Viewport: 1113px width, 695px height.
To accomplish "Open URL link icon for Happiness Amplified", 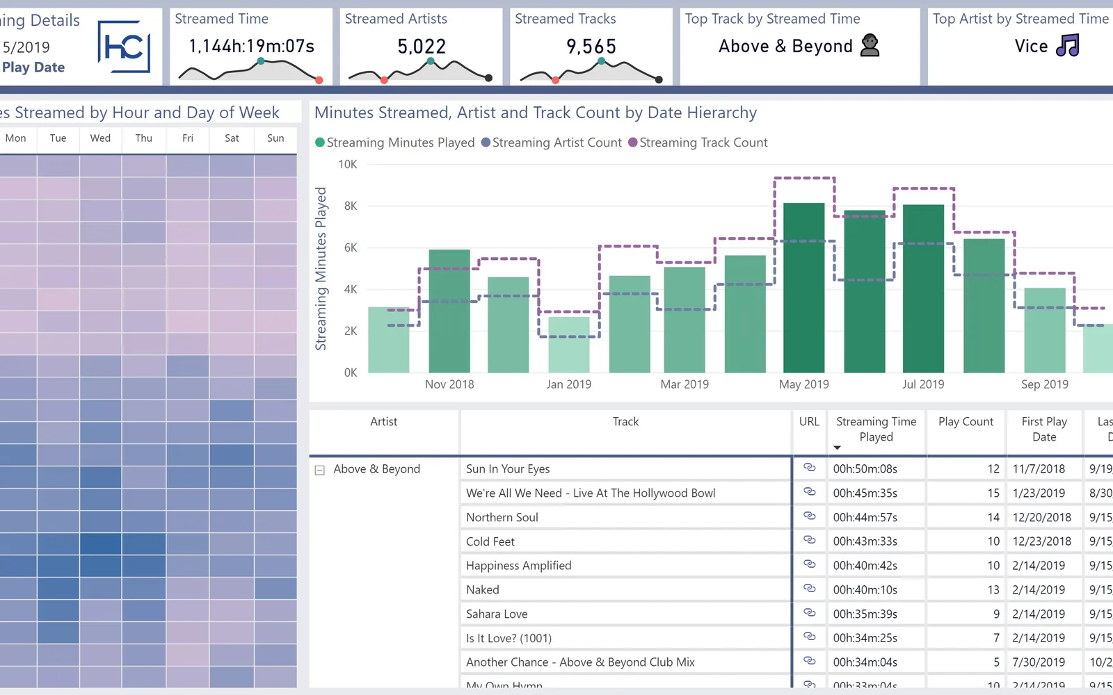I will pyautogui.click(x=809, y=564).
